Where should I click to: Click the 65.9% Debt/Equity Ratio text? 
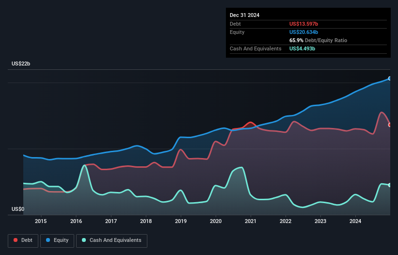point(318,40)
